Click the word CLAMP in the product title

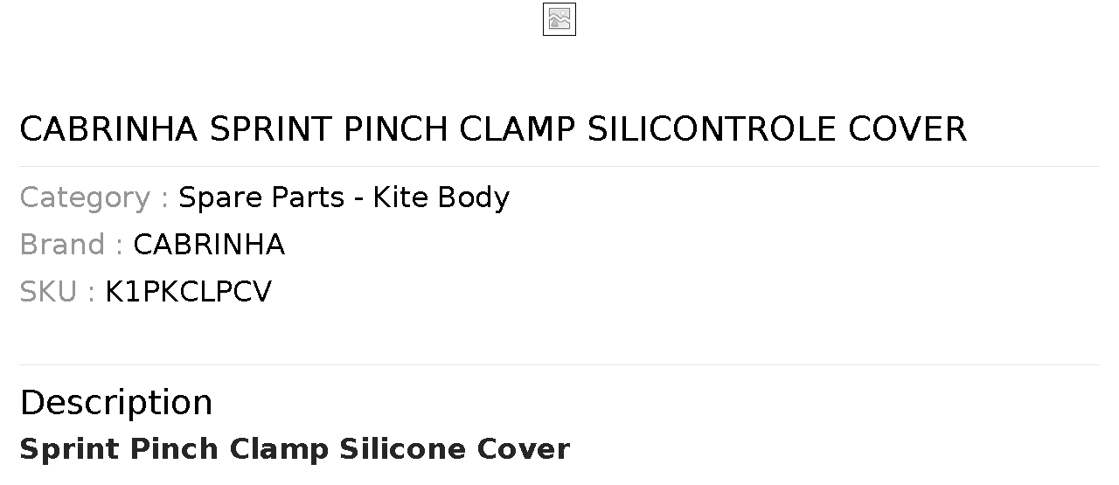[x=518, y=129]
